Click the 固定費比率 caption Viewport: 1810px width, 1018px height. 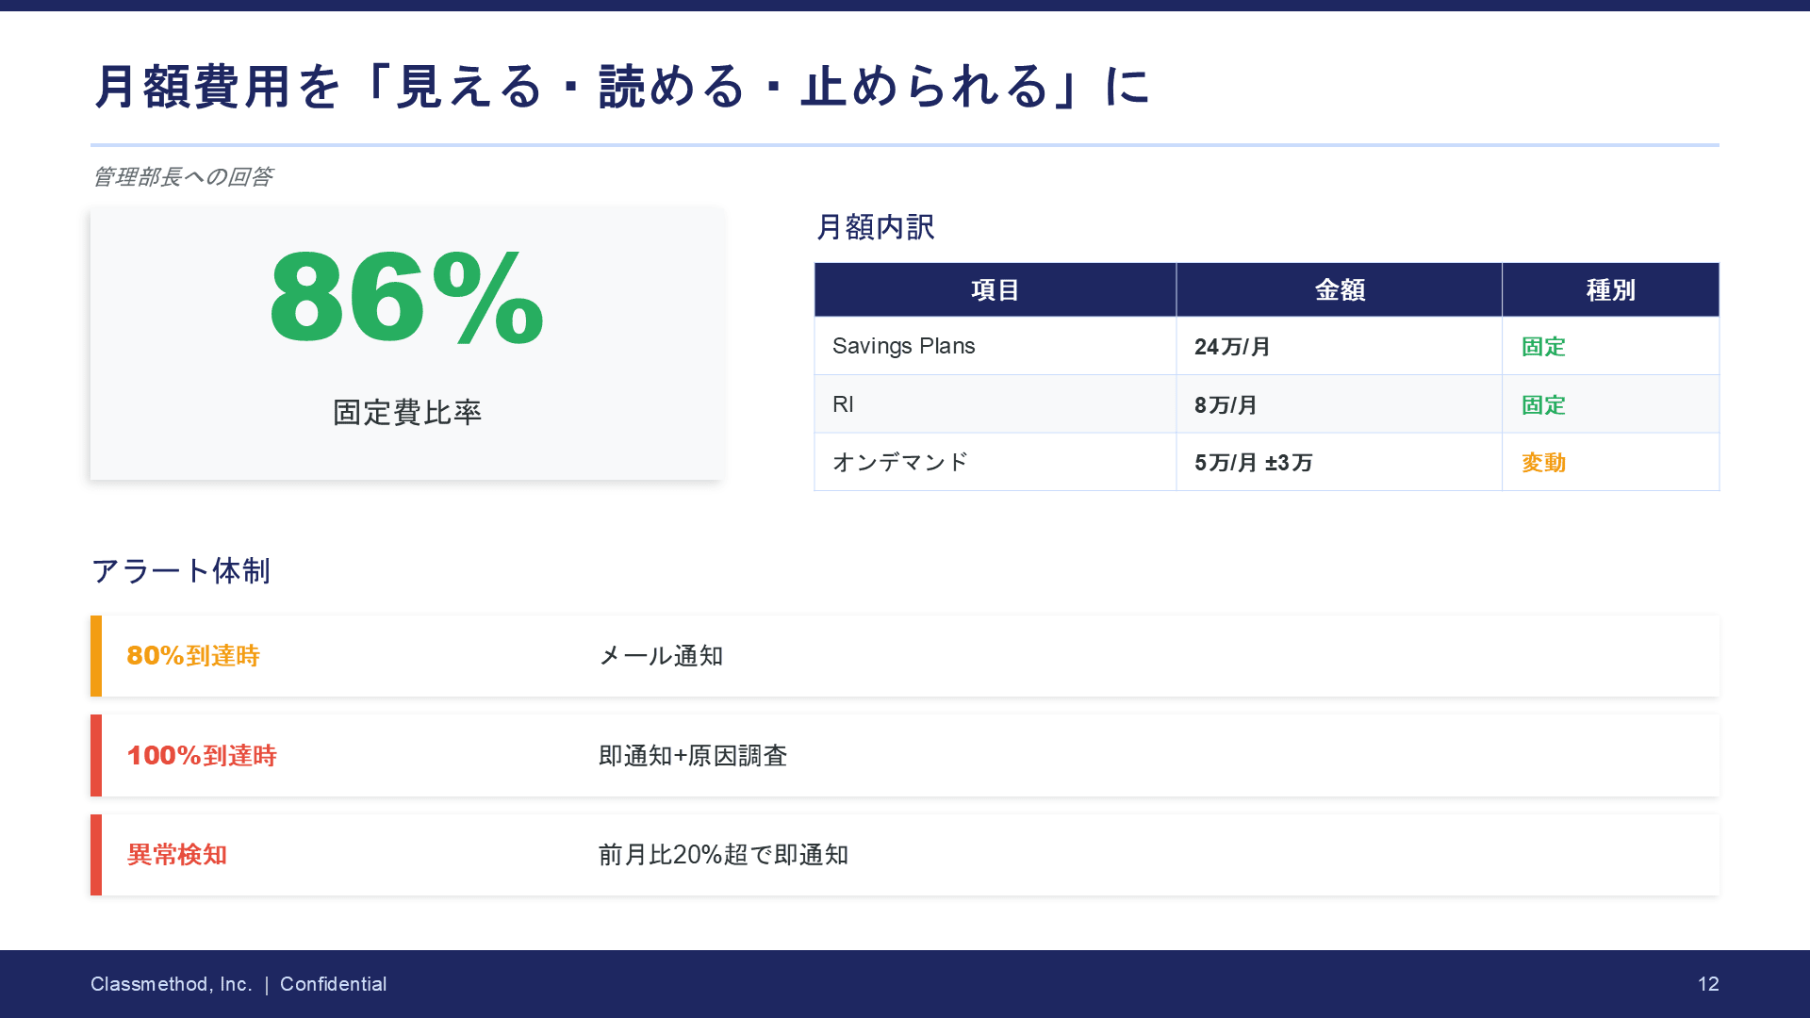(x=406, y=413)
